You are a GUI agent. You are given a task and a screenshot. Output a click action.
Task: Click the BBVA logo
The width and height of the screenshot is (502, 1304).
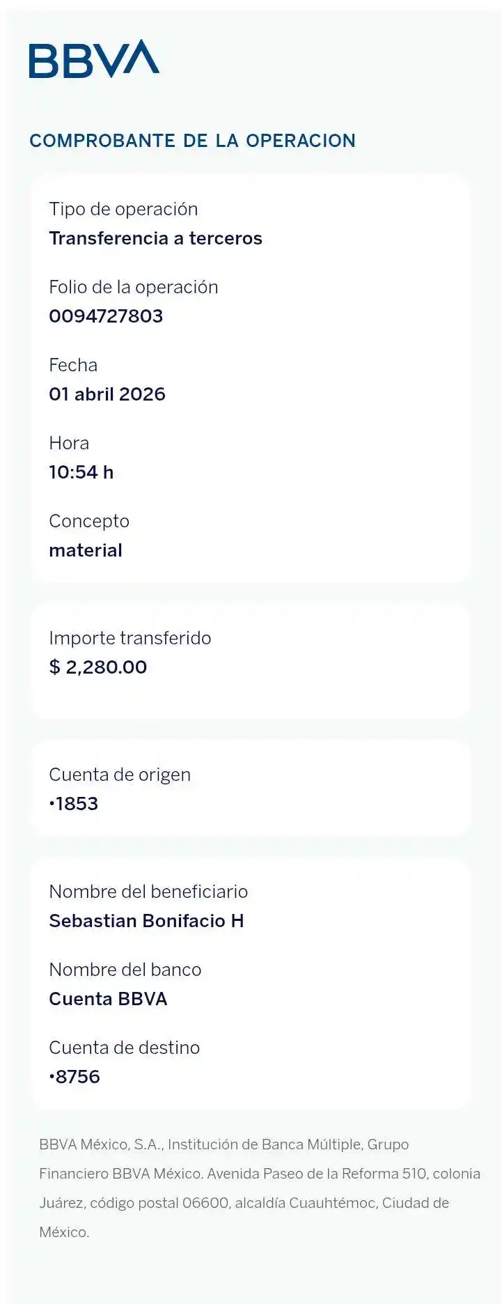coord(94,59)
